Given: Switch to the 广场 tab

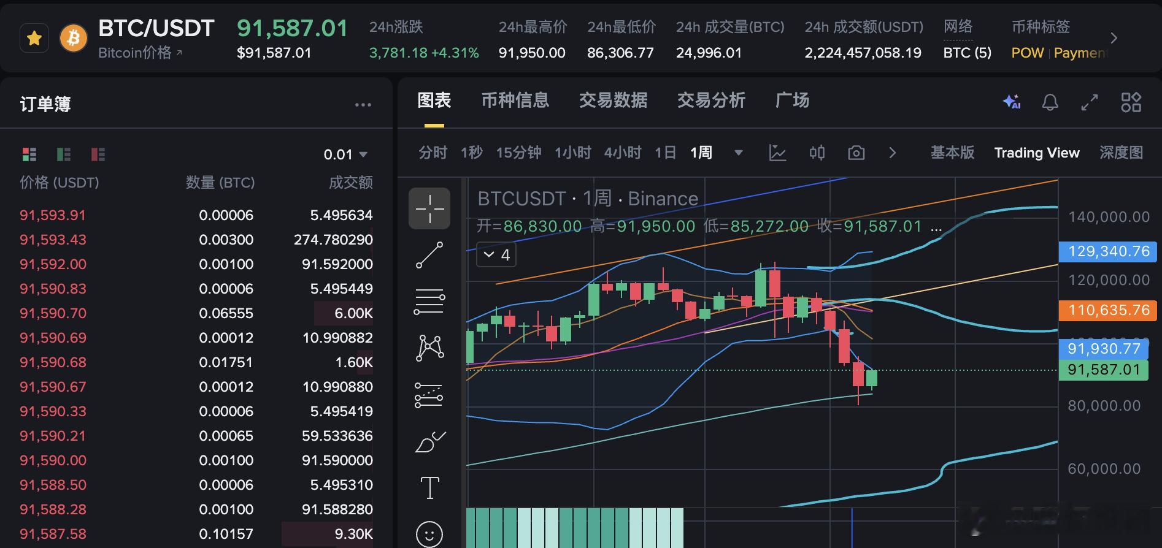Looking at the screenshot, I should coord(793,100).
